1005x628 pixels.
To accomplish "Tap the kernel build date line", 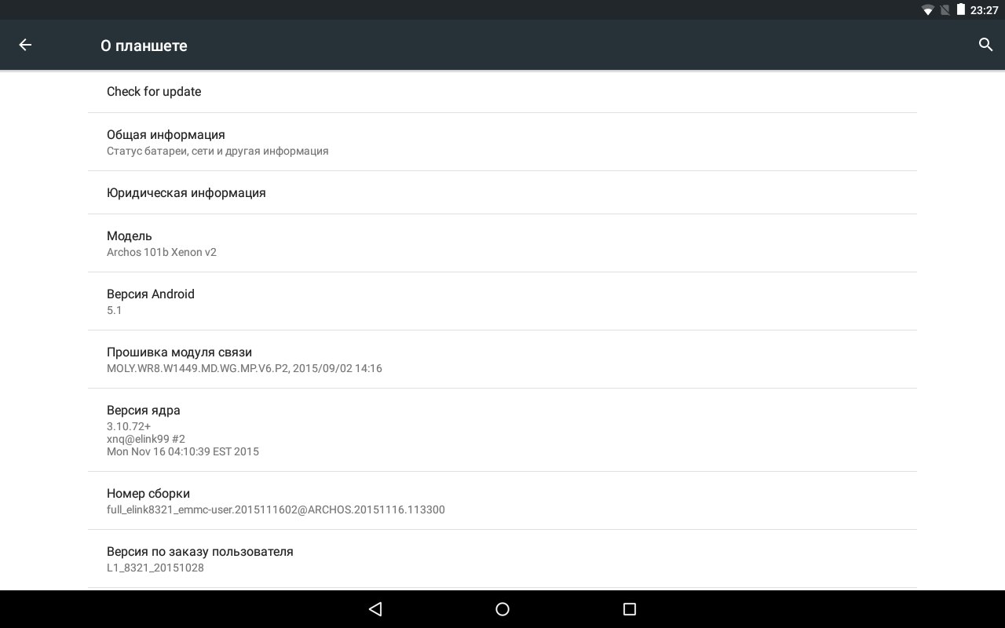I will [183, 452].
